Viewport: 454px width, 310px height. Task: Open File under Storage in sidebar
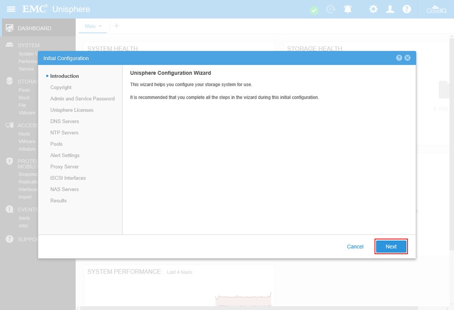pyautogui.click(x=22, y=105)
